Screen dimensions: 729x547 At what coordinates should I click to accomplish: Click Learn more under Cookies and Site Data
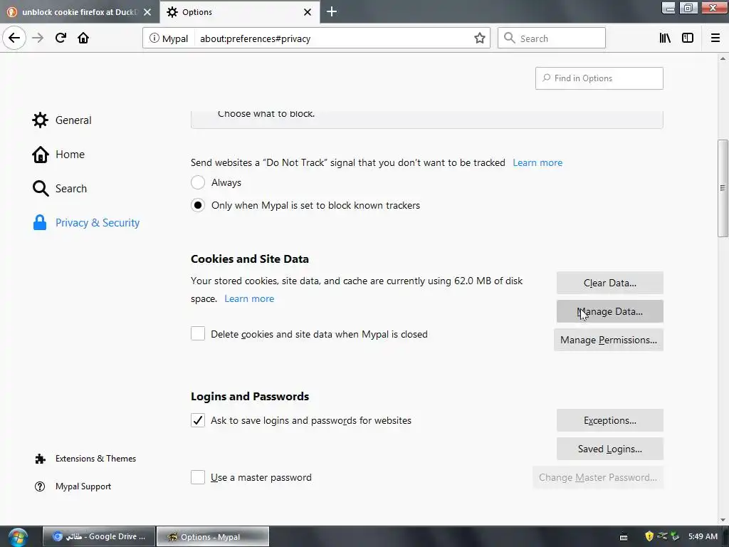coord(249,298)
